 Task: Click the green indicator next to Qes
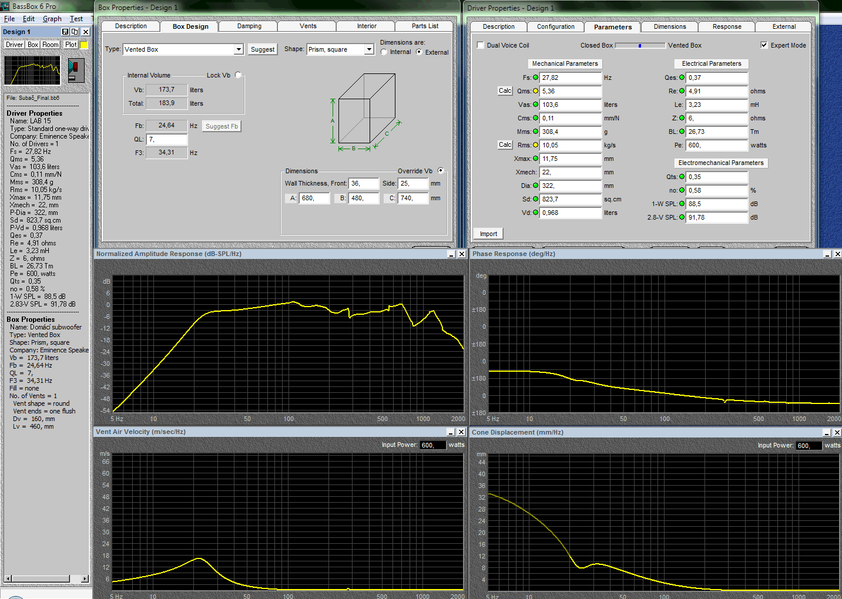[682, 78]
